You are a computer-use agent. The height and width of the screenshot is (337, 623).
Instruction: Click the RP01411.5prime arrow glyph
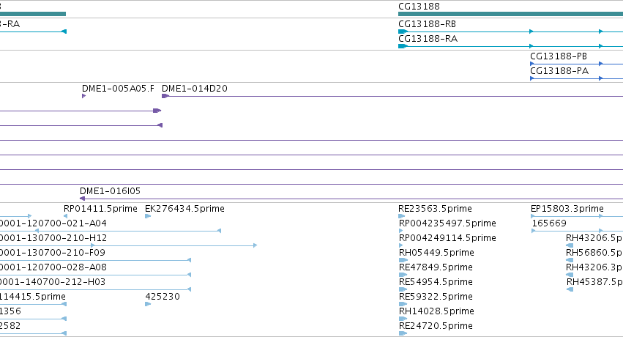[x=66, y=216]
